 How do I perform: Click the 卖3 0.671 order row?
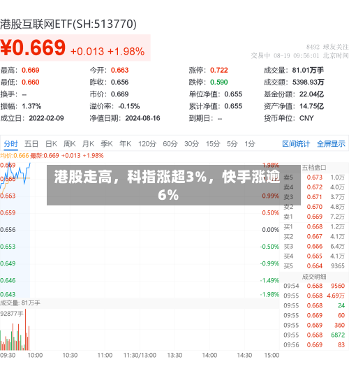coord(314,197)
